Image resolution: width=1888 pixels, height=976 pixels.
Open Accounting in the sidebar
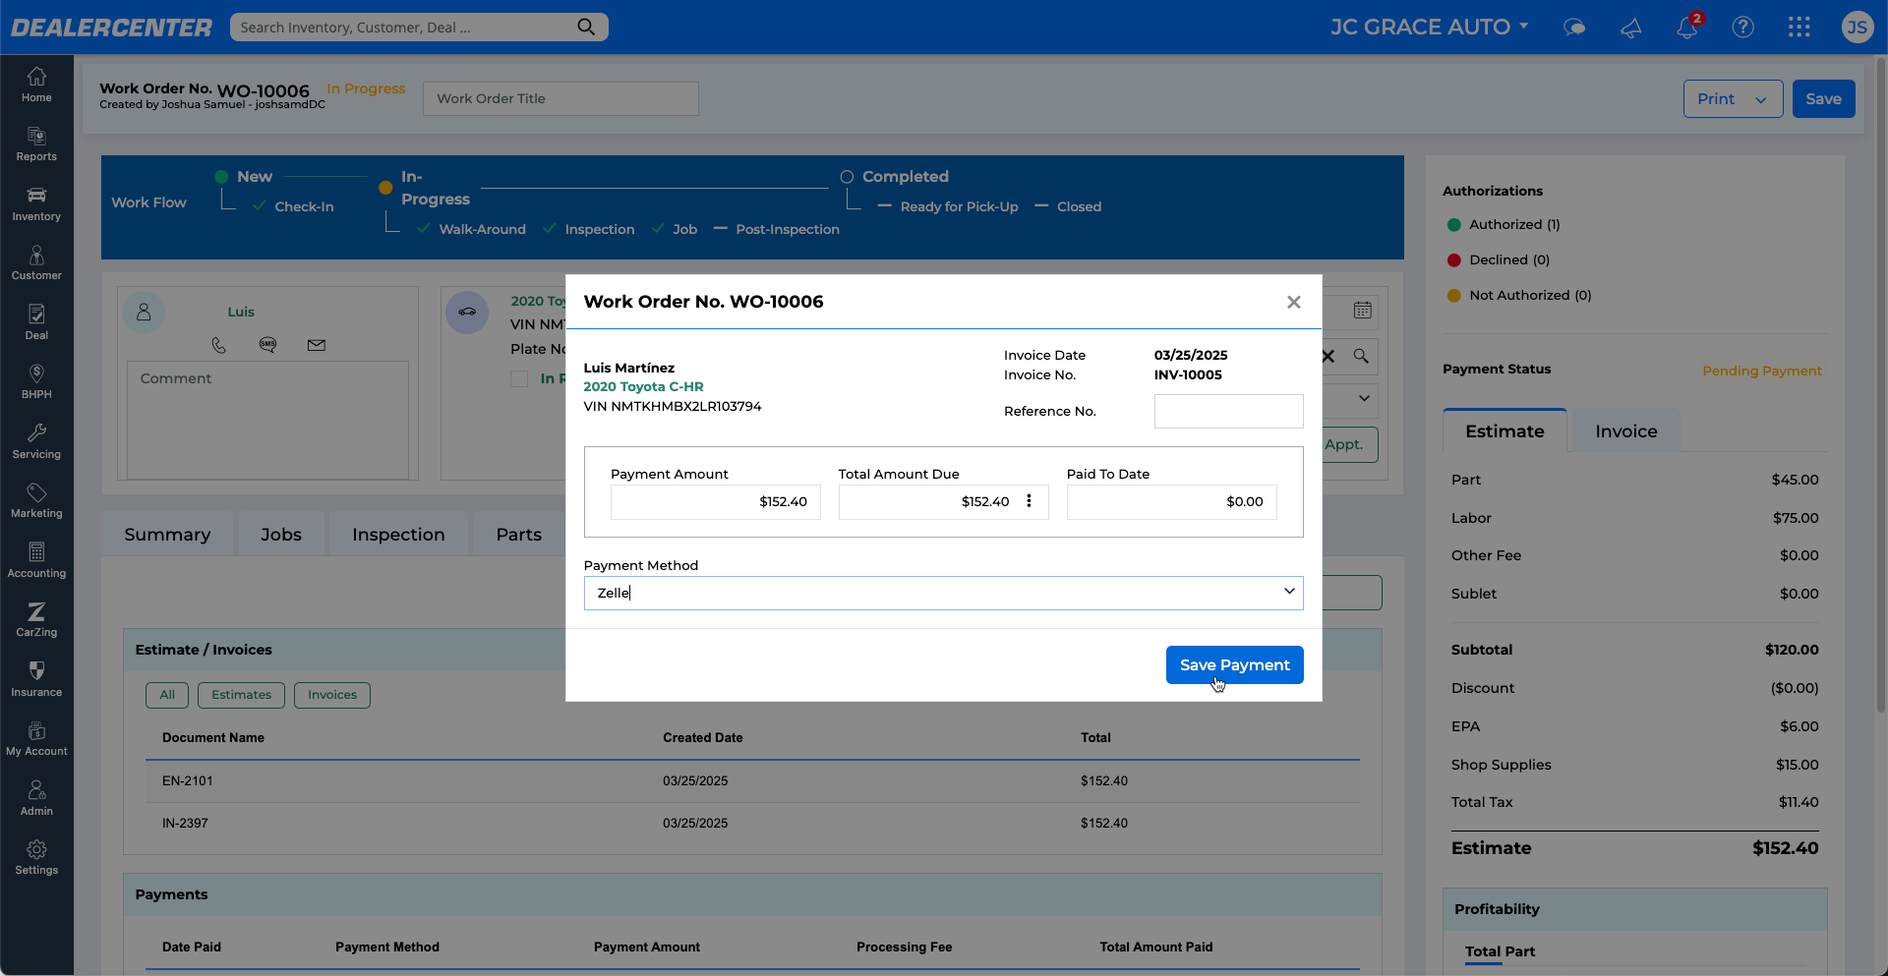36,561
